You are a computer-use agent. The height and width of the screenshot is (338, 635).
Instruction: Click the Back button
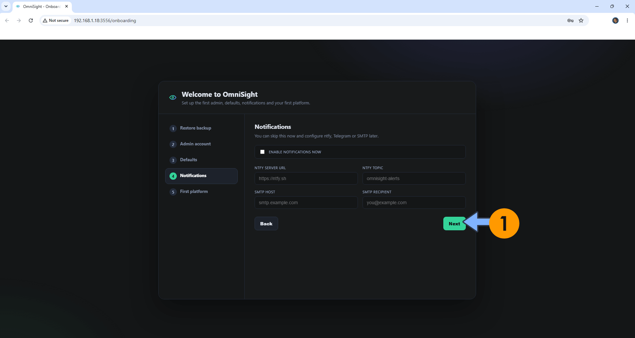tap(266, 224)
